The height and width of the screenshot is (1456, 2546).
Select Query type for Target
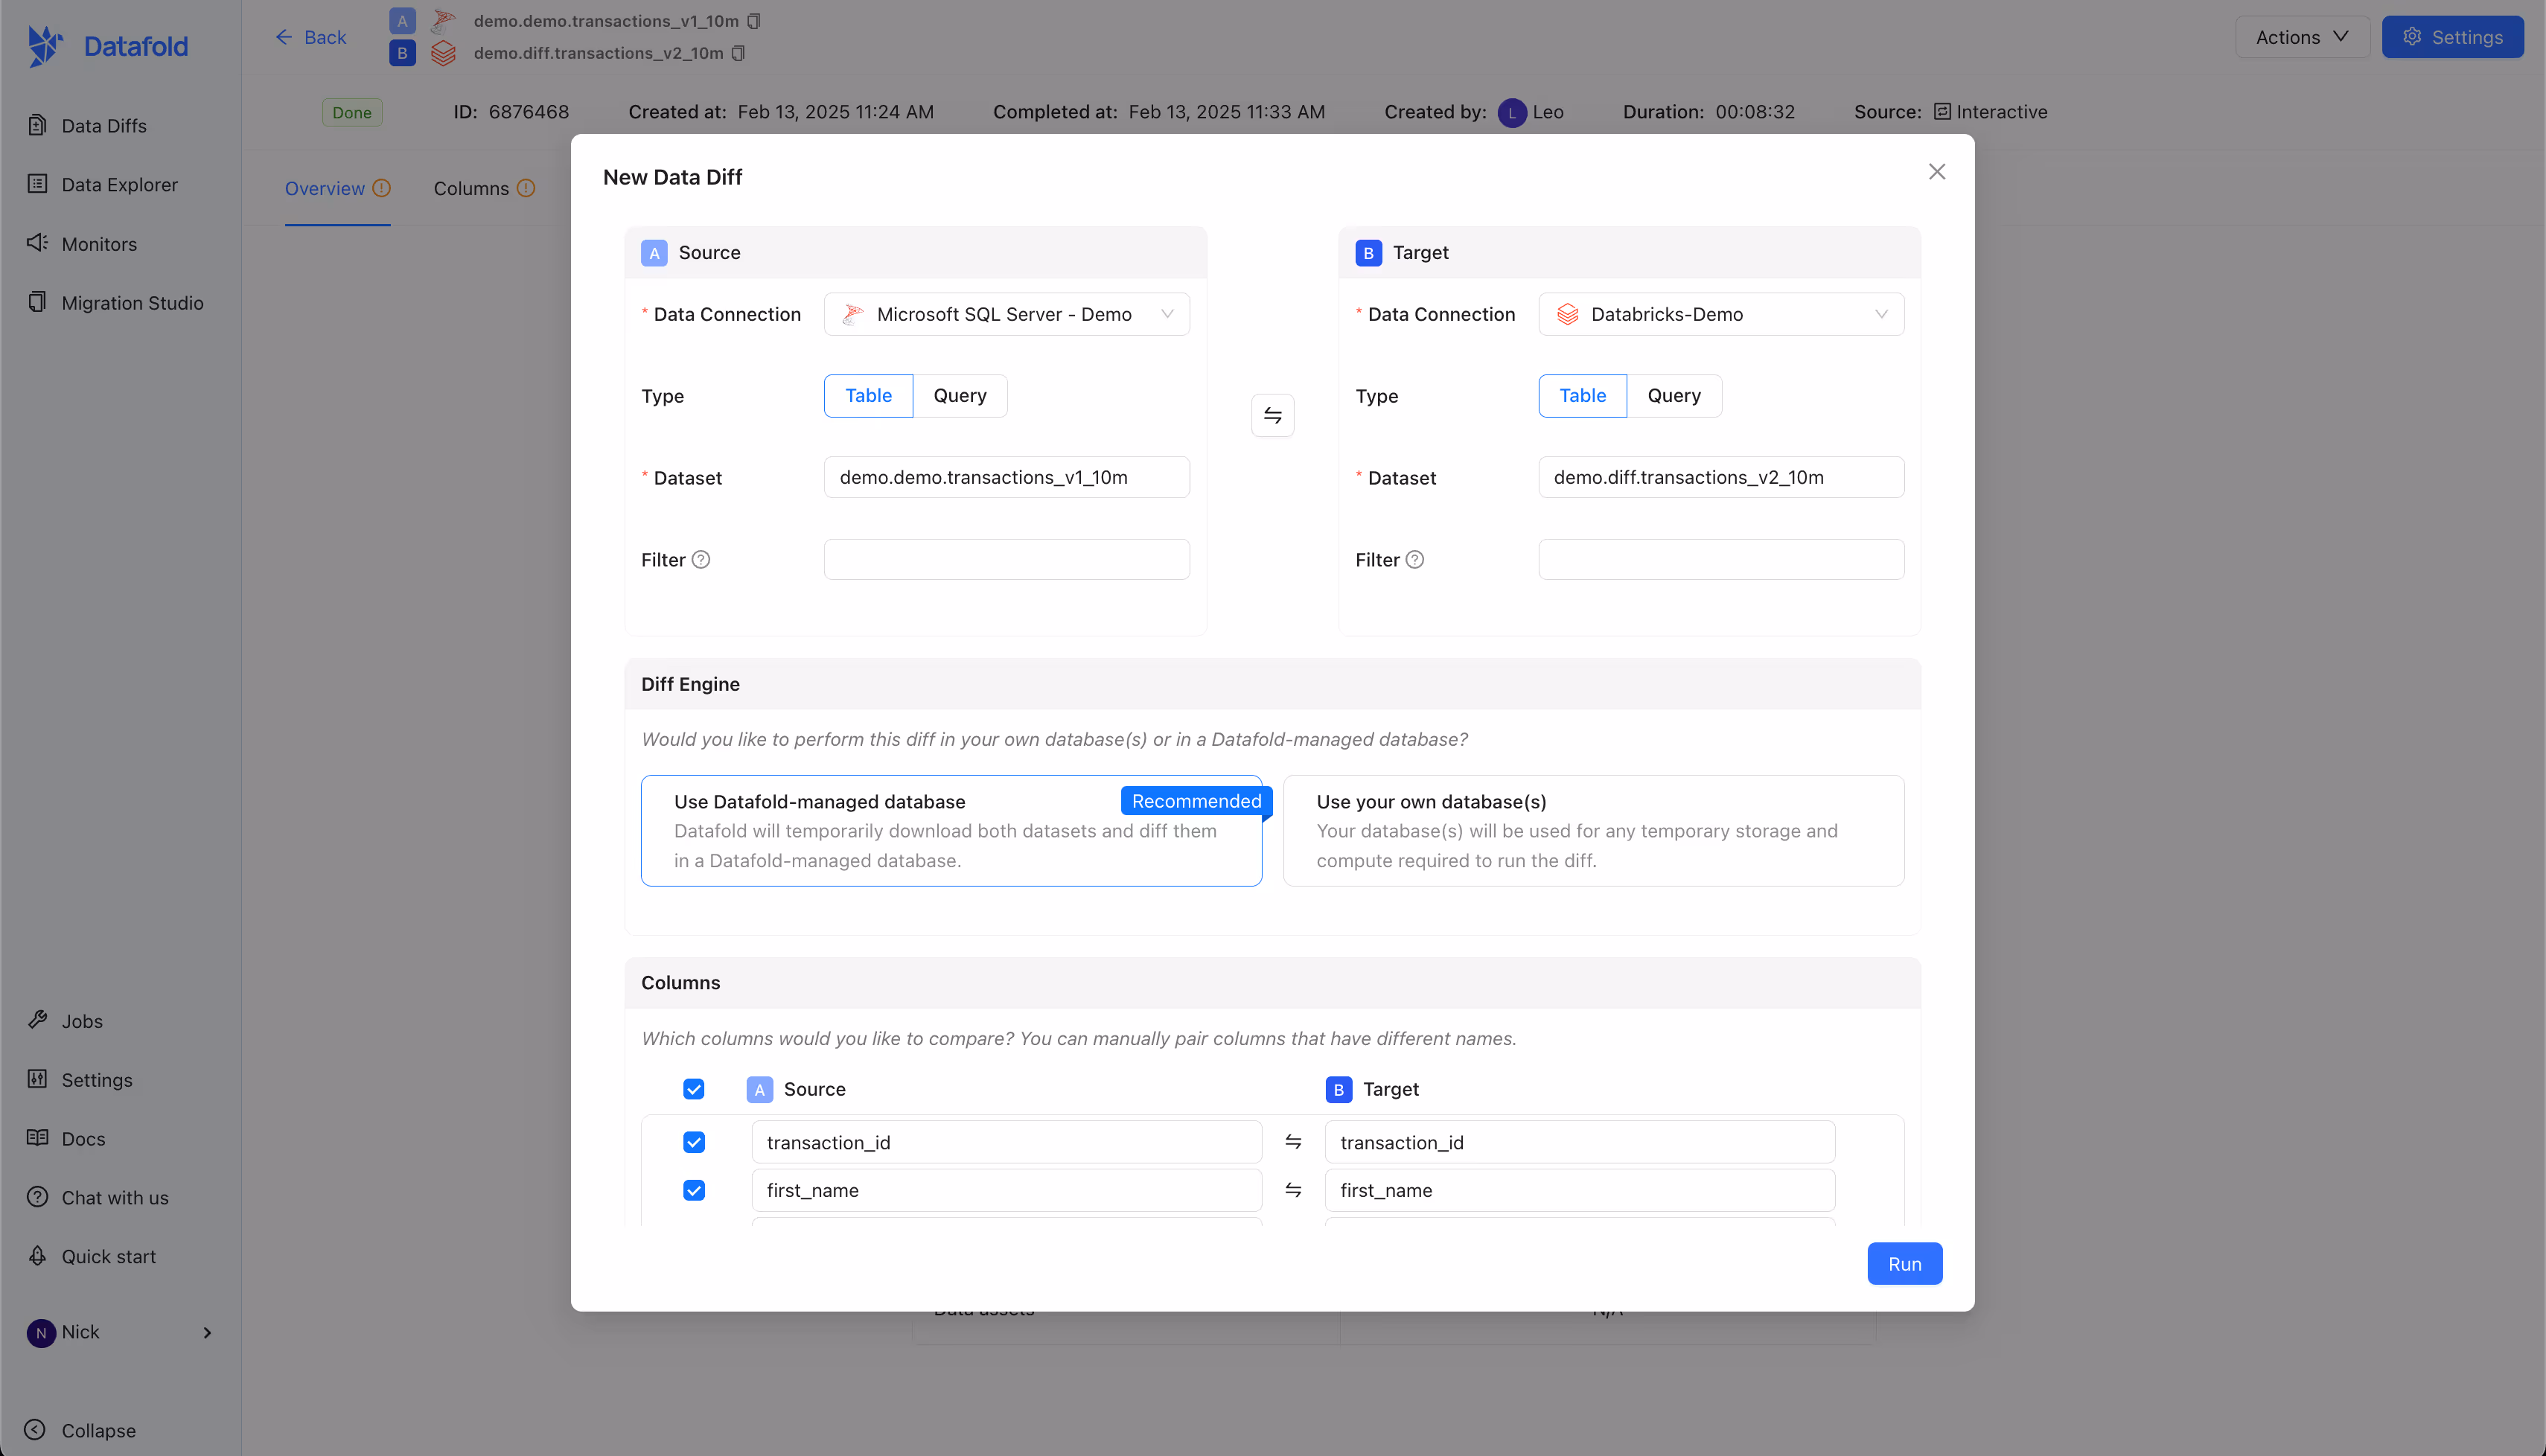click(x=1674, y=396)
